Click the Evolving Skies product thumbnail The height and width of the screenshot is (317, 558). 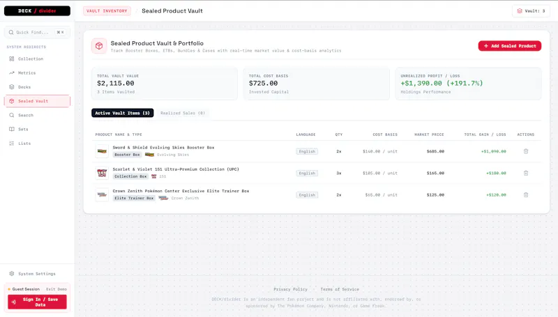coord(102,151)
